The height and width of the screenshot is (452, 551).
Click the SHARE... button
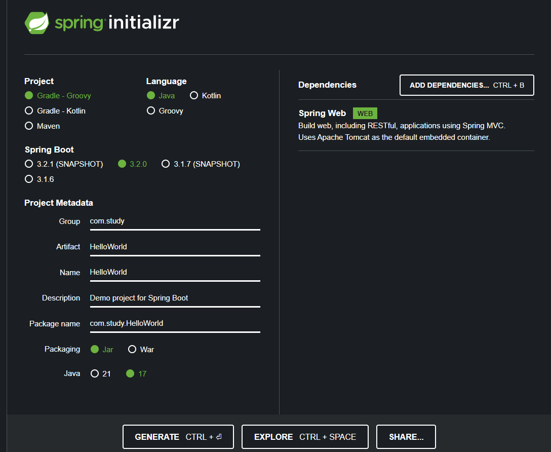tap(406, 437)
